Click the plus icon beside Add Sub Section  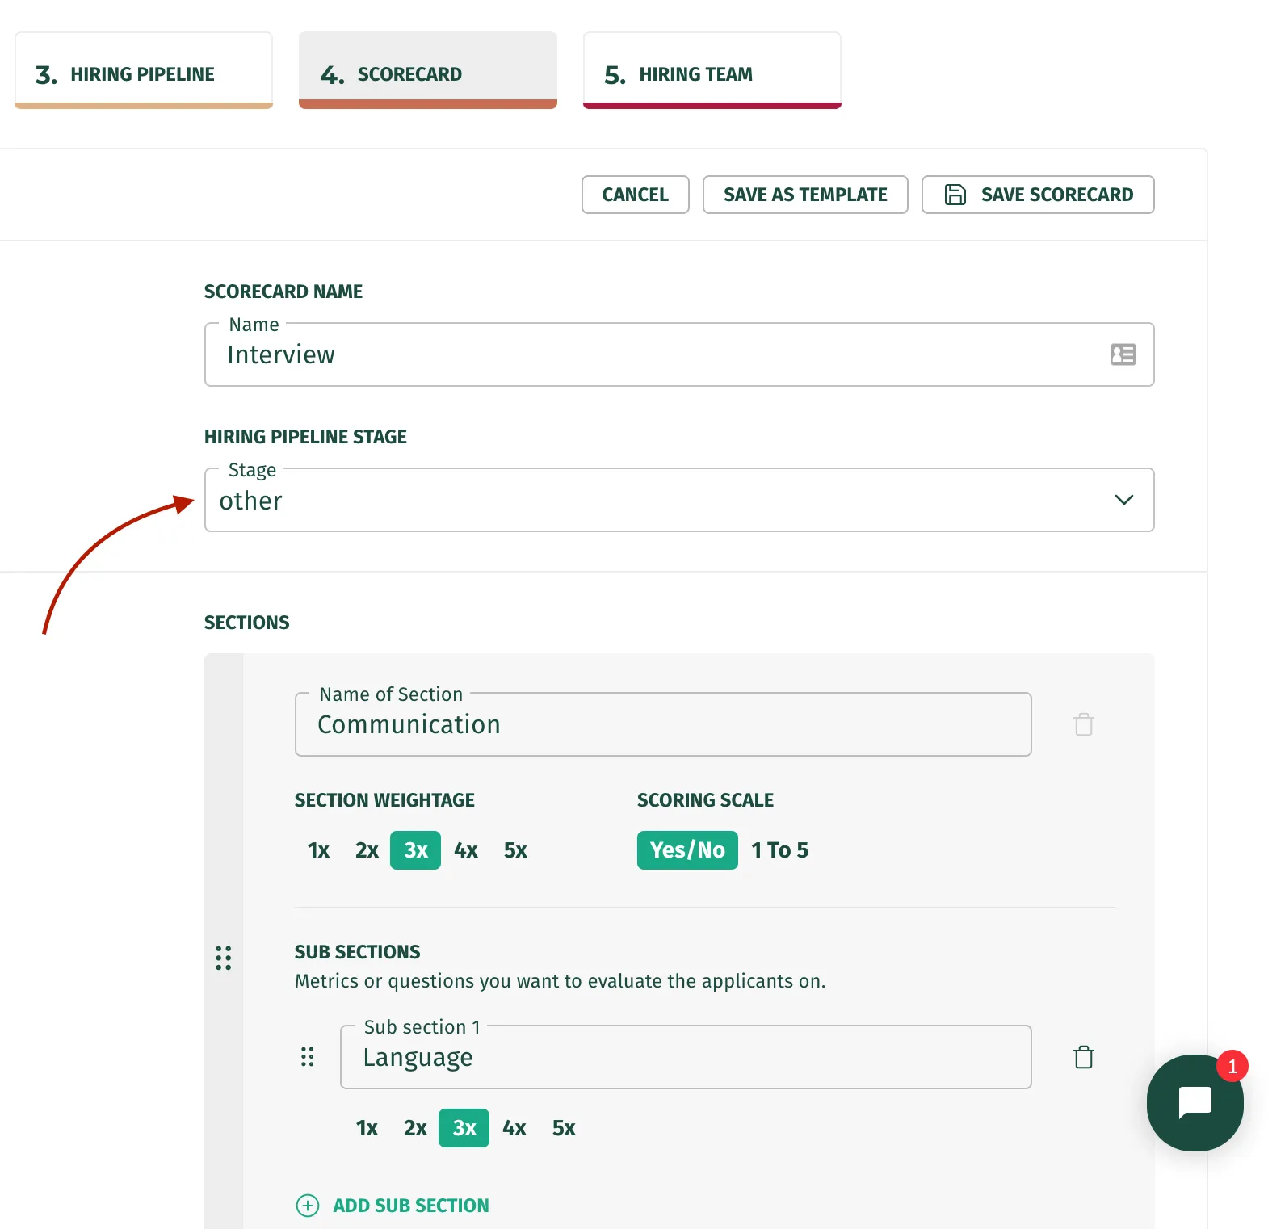(308, 1206)
